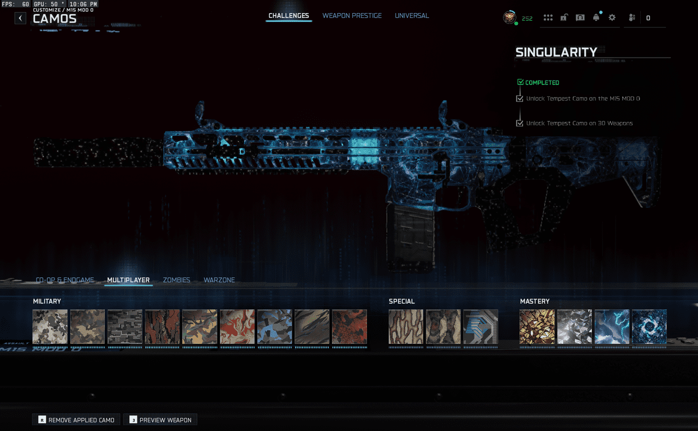The height and width of the screenshot is (431, 698).
Task: Open the settings gear icon
Action: pyautogui.click(x=612, y=18)
